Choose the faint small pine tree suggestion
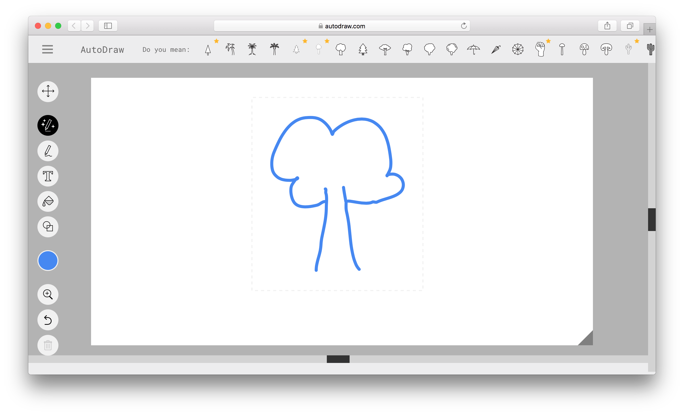Screen dimensions: 684x415 (296, 49)
